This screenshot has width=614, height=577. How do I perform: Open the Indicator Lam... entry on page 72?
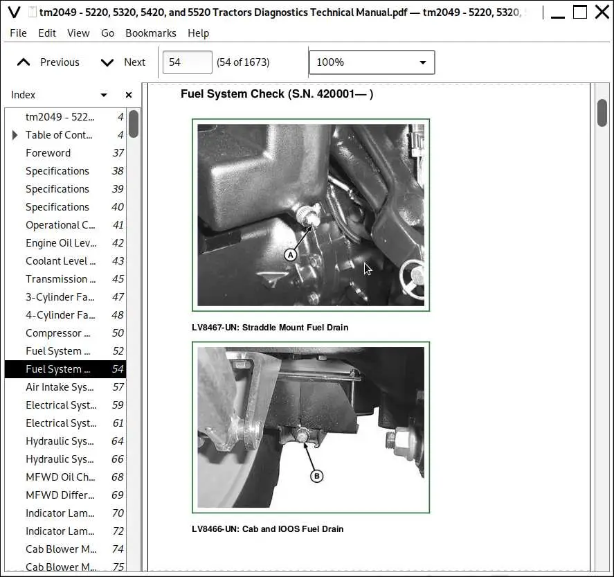65,531
